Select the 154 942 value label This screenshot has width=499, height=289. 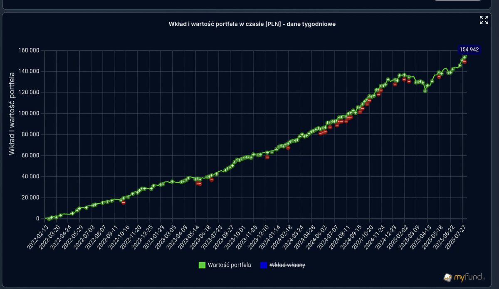[x=469, y=49]
